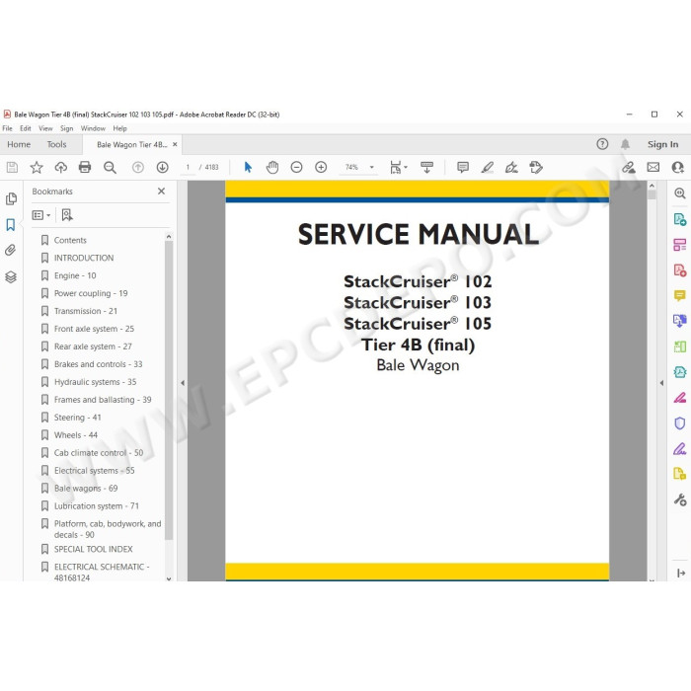The height and width of the screenshot is (691, 691).
Task: Go to Hydraulic systems - 35 bookmark
Action: (x=95, y=382)
